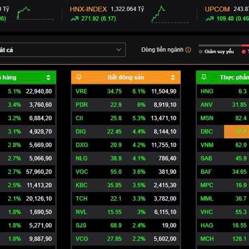249x249 pixels.
Task: Open stock HNG in Thực phẩm list
Action: 223,91
